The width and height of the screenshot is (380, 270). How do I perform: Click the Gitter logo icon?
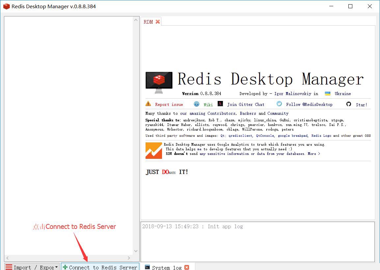220,104
